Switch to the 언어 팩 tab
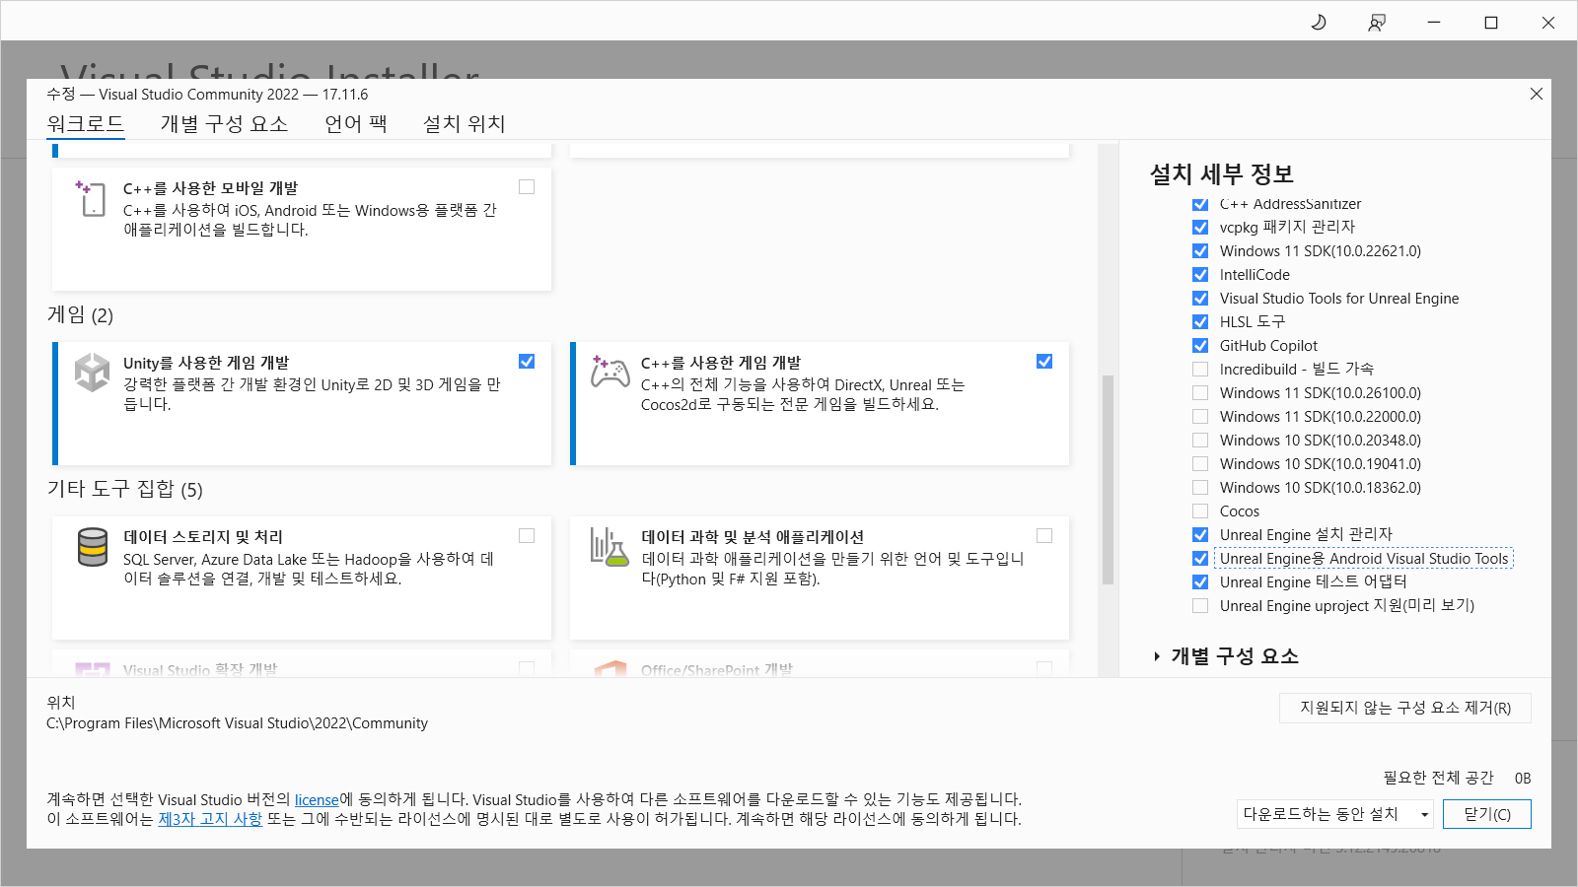This screenshot has width=1578, height=887. 356,124
